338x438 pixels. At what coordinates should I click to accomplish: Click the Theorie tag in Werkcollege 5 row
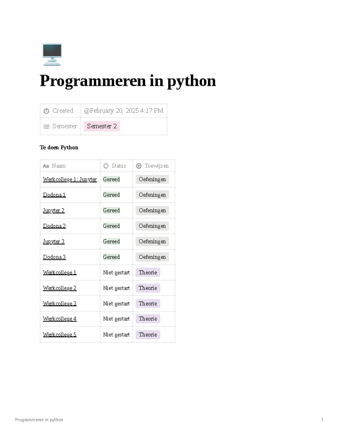point(148,334)
